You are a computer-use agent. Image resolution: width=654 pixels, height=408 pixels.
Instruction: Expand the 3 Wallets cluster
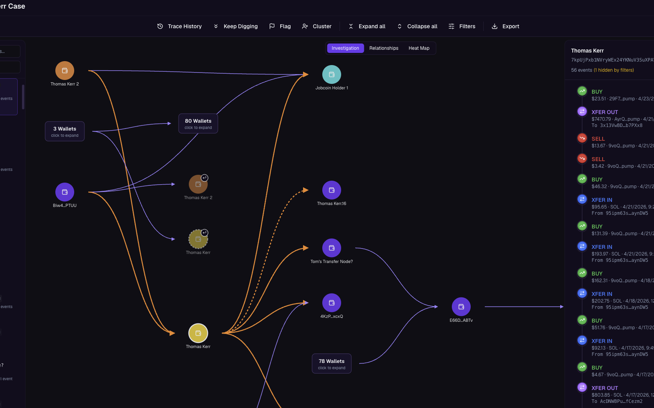65,131
